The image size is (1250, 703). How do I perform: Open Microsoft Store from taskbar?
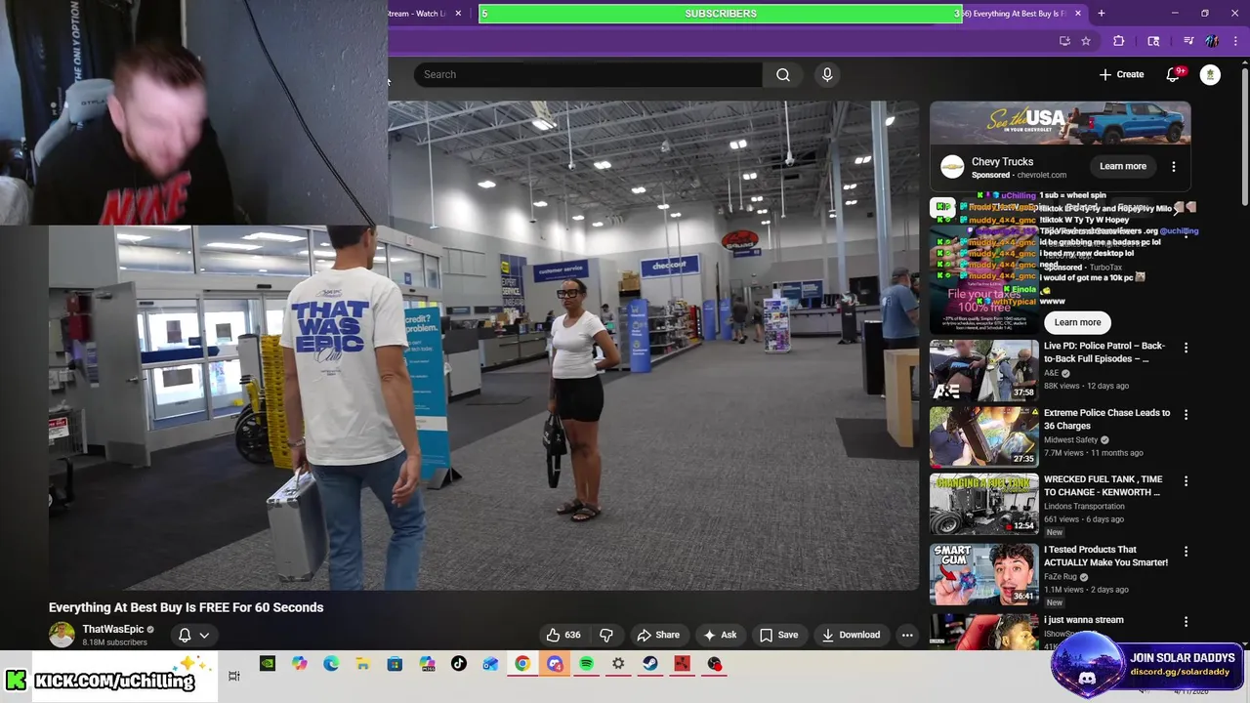(395, 664)
